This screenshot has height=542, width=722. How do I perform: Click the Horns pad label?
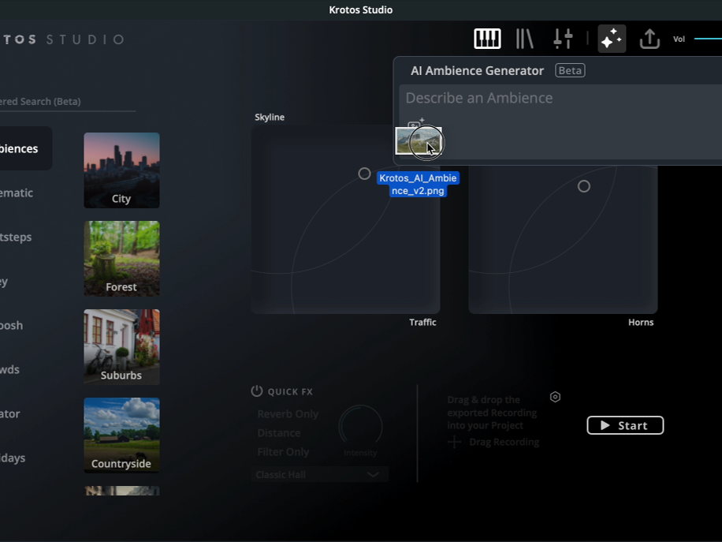641,322
